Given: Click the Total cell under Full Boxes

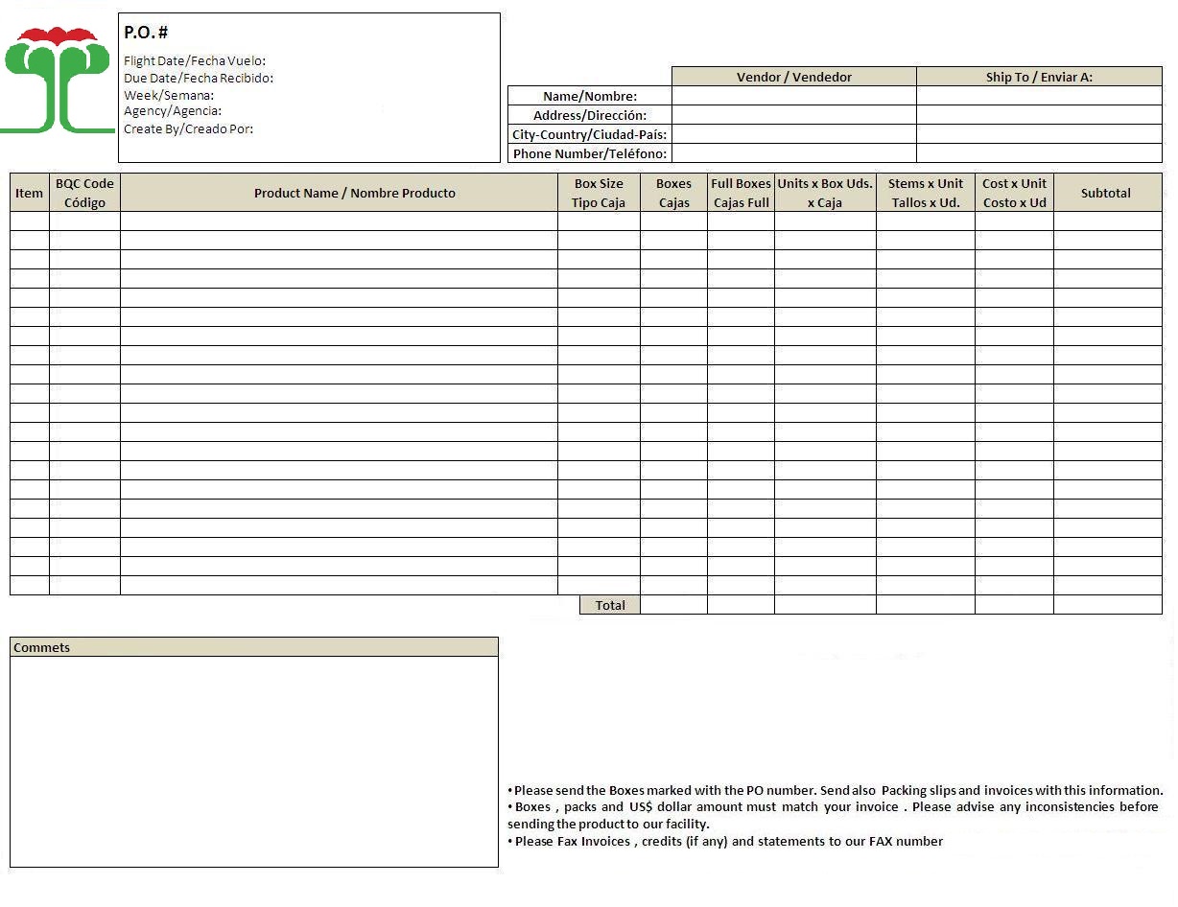Looking at the screenshot, I should tap(741, 605).
